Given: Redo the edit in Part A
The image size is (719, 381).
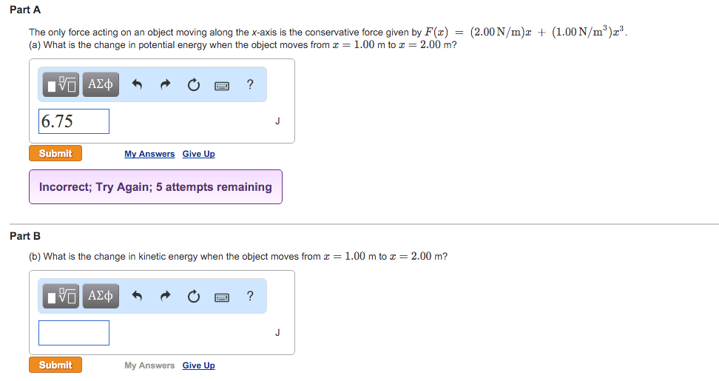Looking at the screenshot, I should (164, 85).
